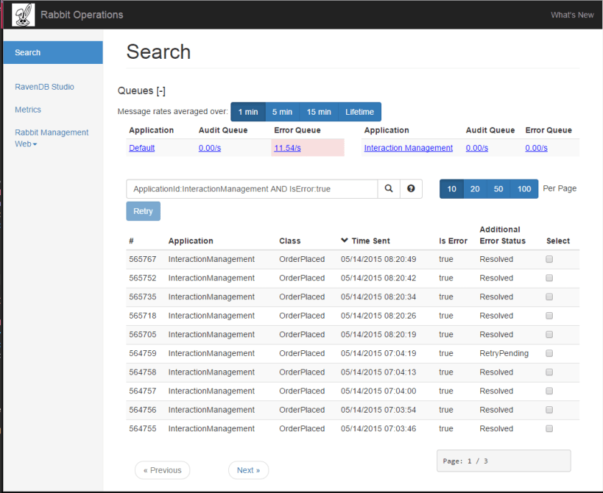This screenshot has width=603, height=493.
Task: Click the search query input field
Action: [x=252, y=189]
